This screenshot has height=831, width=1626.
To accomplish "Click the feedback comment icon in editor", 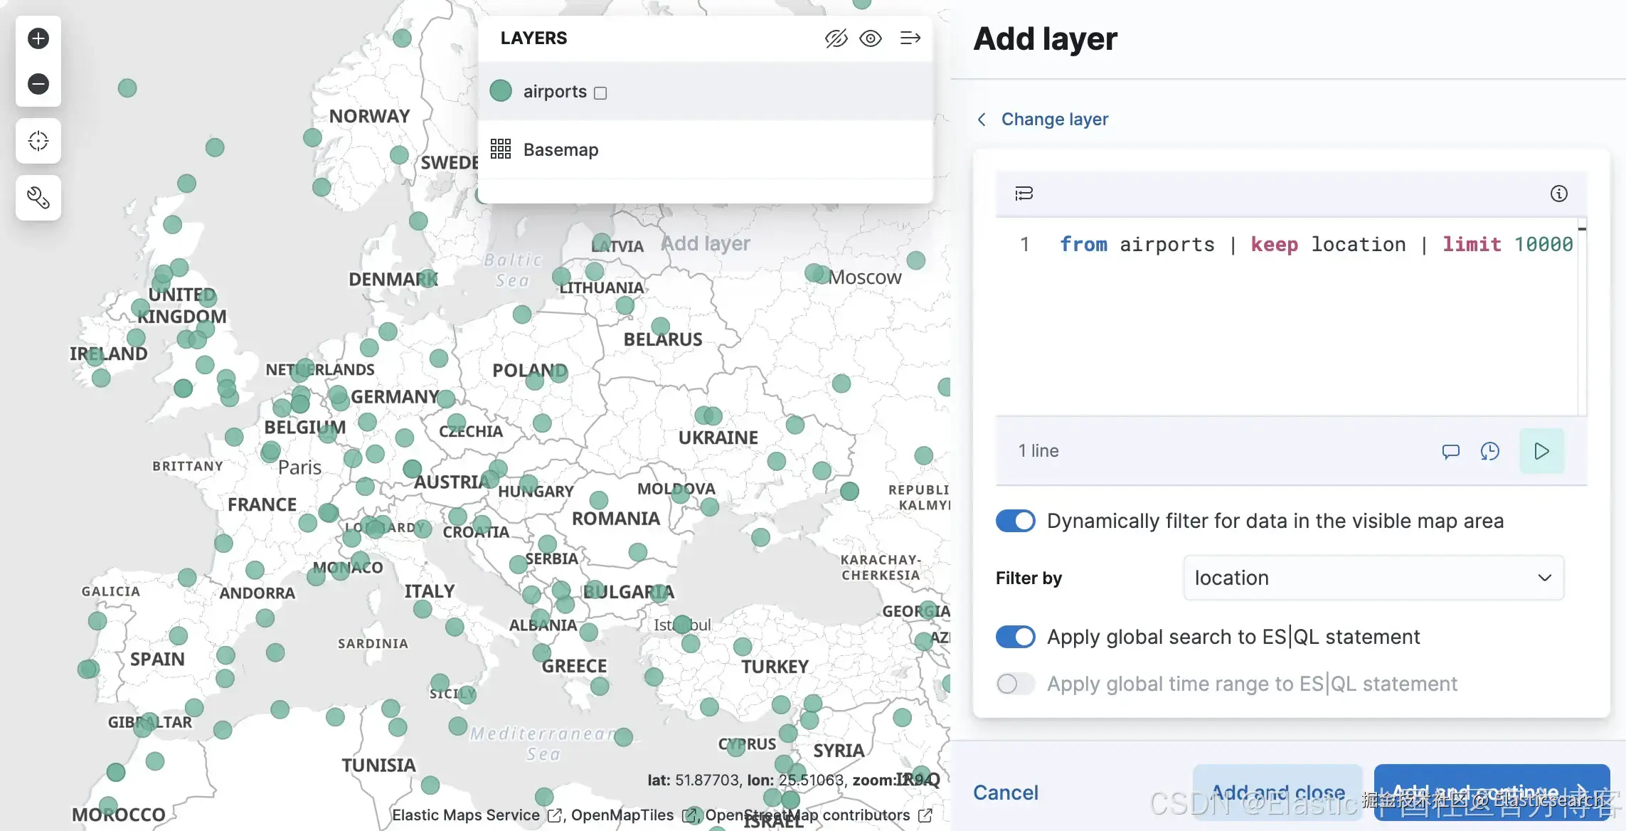I will (x=1450, y=451).
